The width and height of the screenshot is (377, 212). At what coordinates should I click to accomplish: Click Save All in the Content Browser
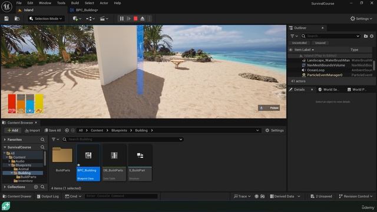(52, 131)
